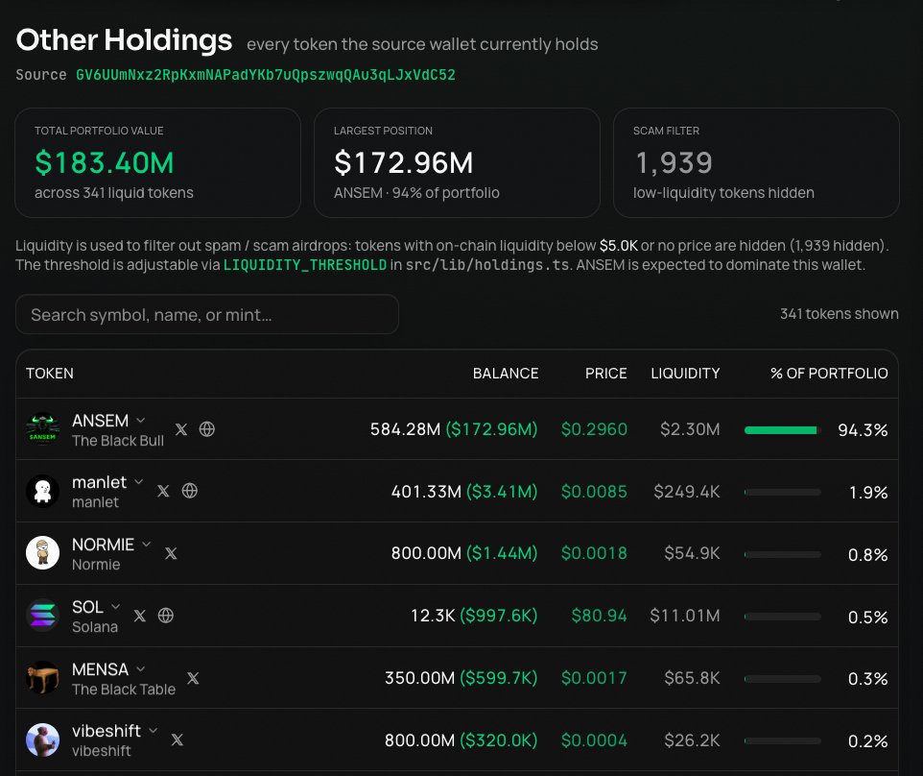Click the vibeshift token avatar
This screenshot has width=923, height=776.
click(x=42, y=740)
